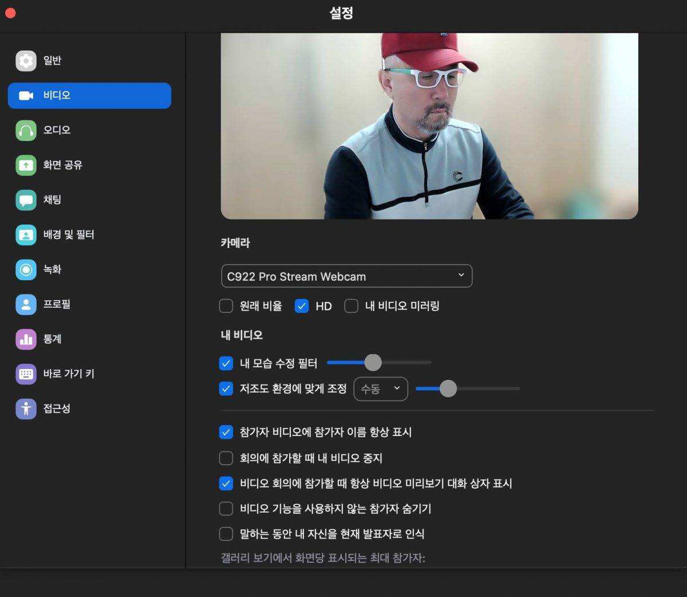Expand the 수동 low-light mode dropdown
Viewport: 687px width, 597px height.
click(x=381, y=389)
